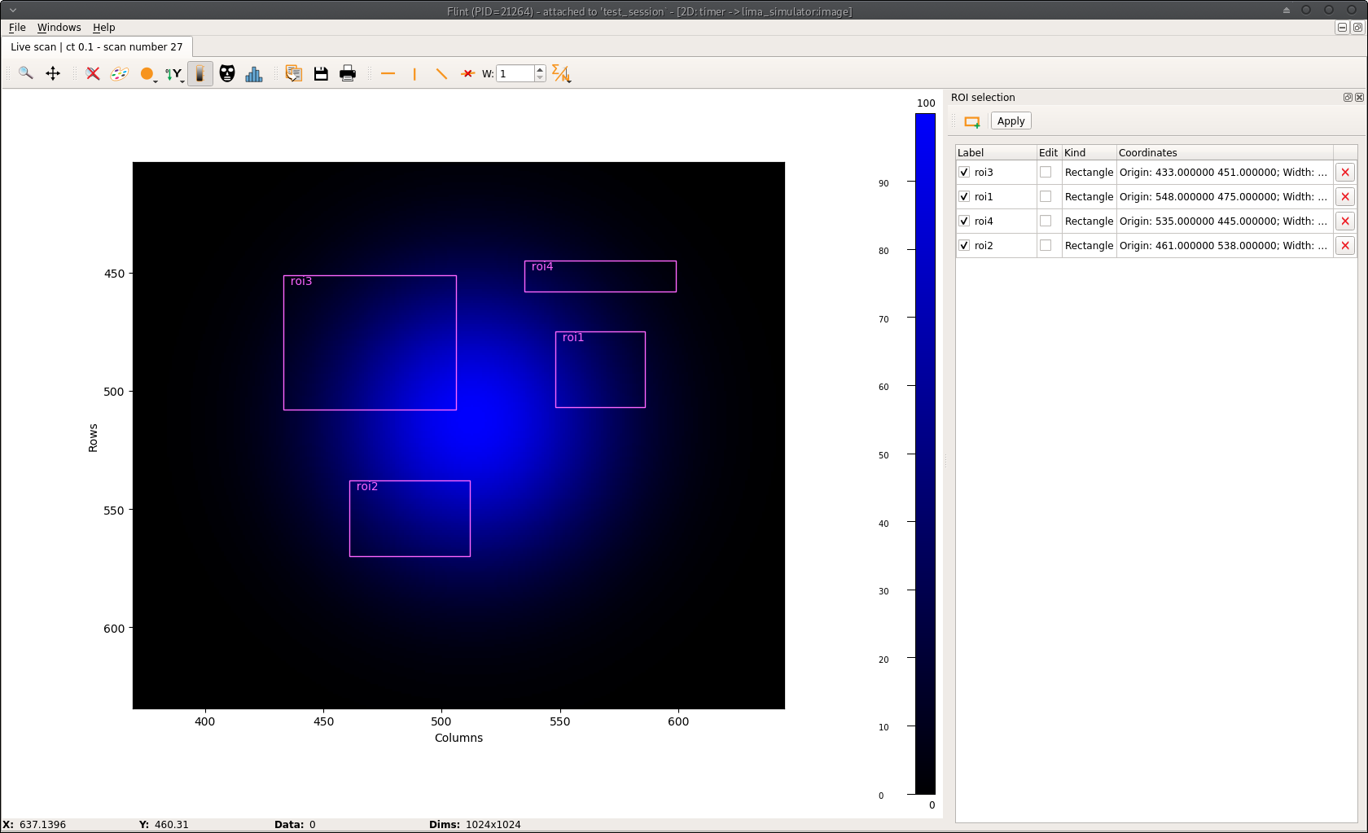
Task: Click the add rectangle ROI icon
Action: click(972, 121)
